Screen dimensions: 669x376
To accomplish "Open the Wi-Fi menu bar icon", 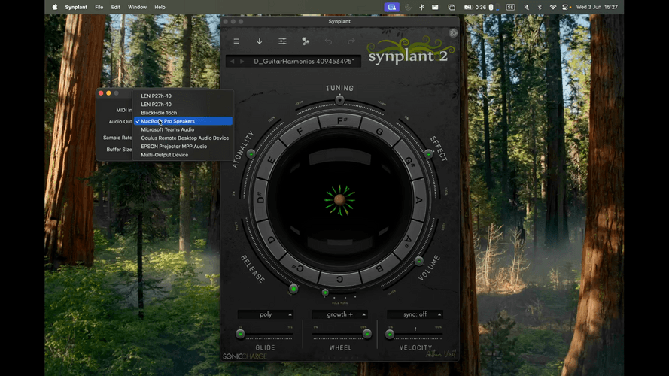I will coord(552,7).
